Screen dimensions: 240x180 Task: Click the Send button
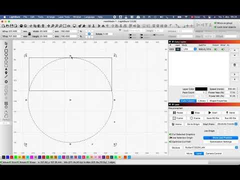click(230, 113)
